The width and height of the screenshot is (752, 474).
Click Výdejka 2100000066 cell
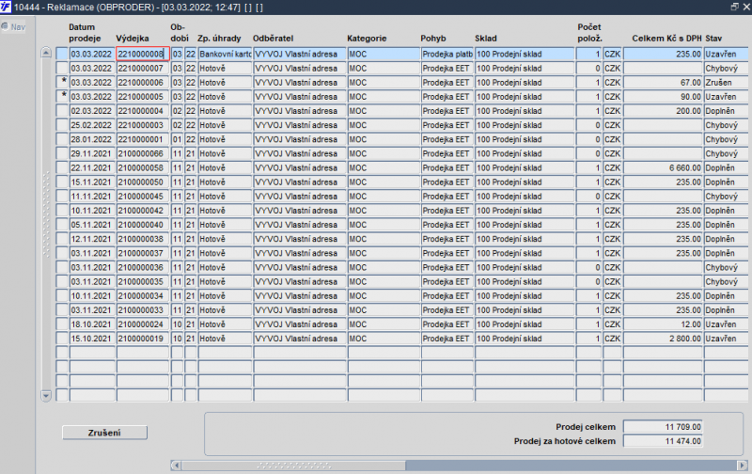(143, 153)
